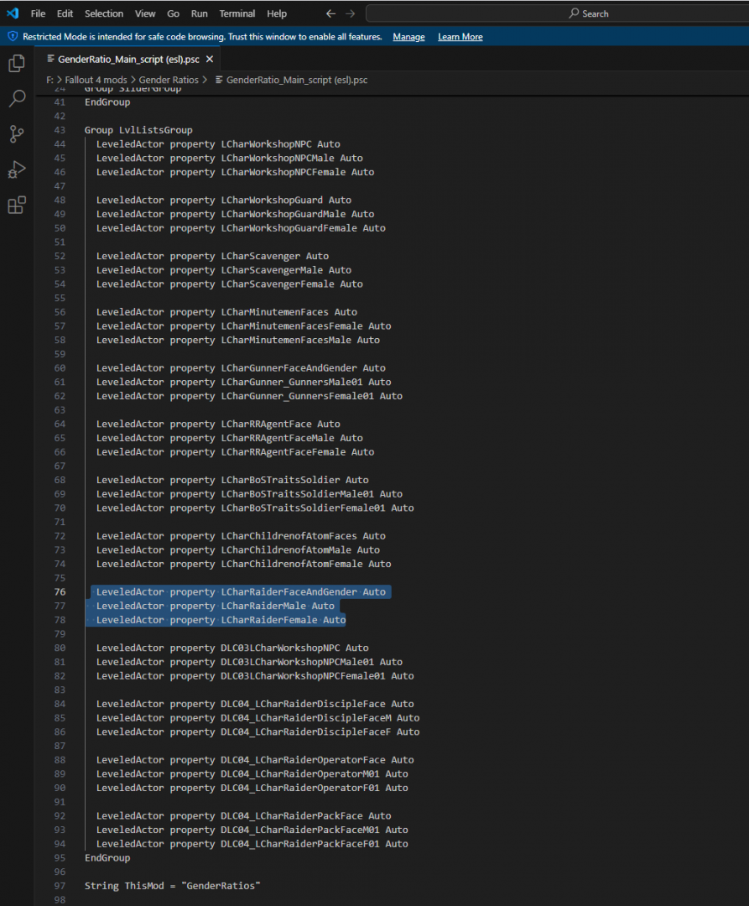749x906 pixels.
Task: Open Source Control view
Action: (17, 134)
